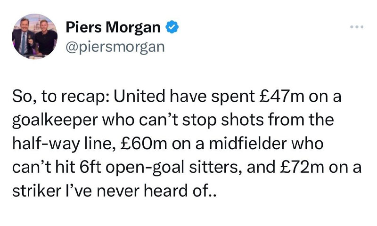This screenshot has height=226, width=377.
Task: Click the blue verified checkmark badge
Action: click(x=172, y=28)
